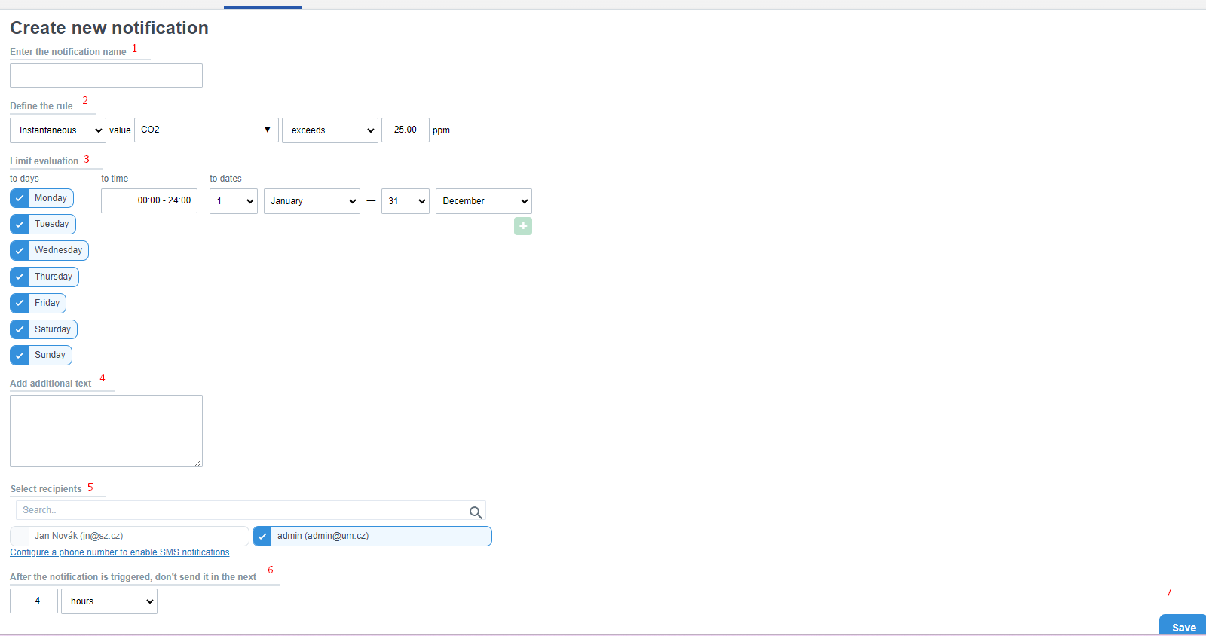Open the January start month dropdown
Image resolution: width=1206 pixels, height=636 pixels.
[x=312, y=201]
